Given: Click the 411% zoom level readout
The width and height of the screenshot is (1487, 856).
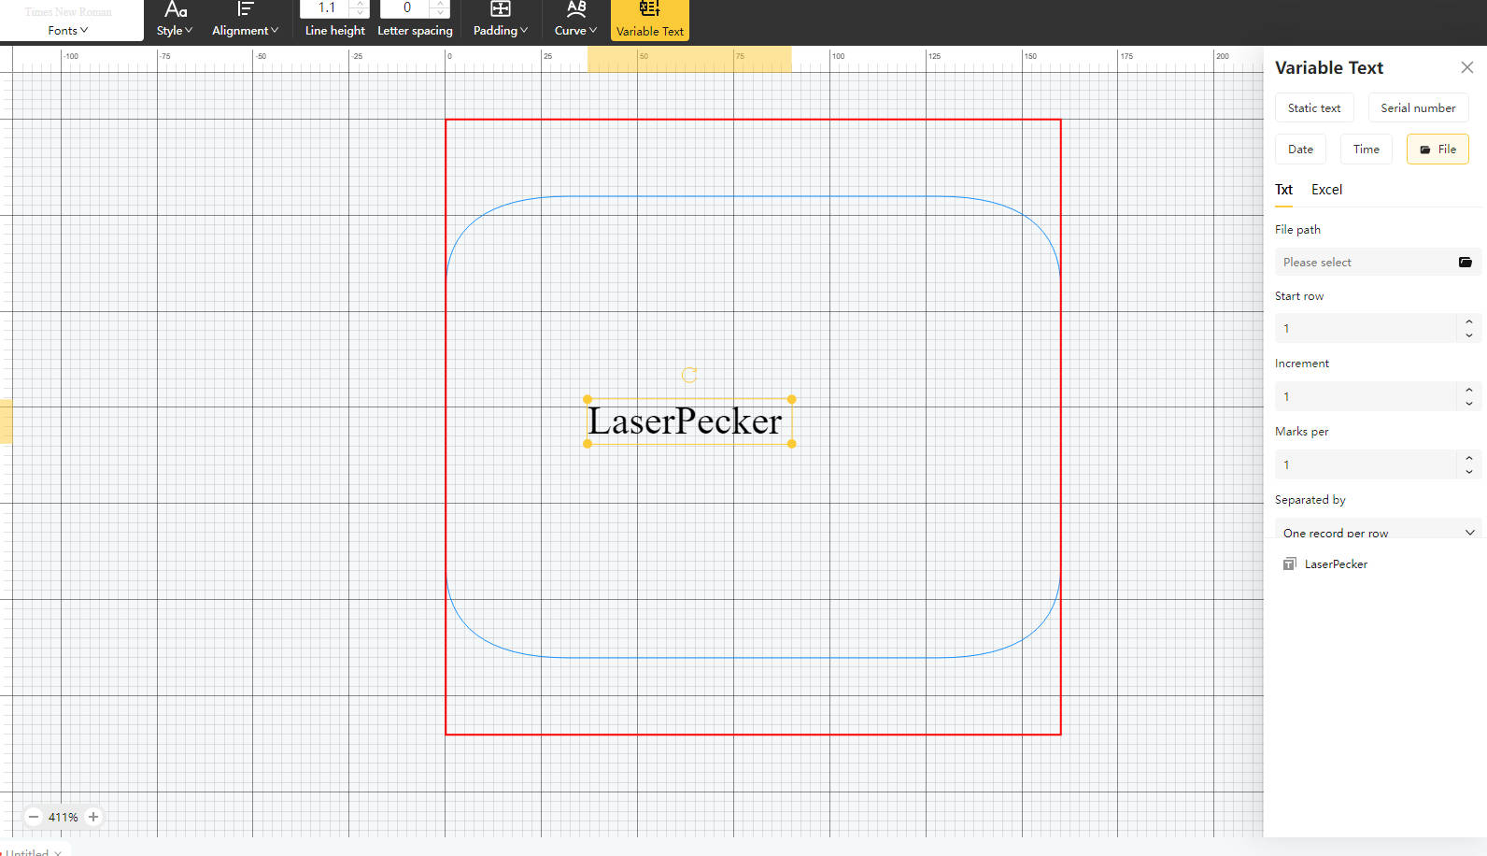Looking at the screenshot, I should 64,817.
